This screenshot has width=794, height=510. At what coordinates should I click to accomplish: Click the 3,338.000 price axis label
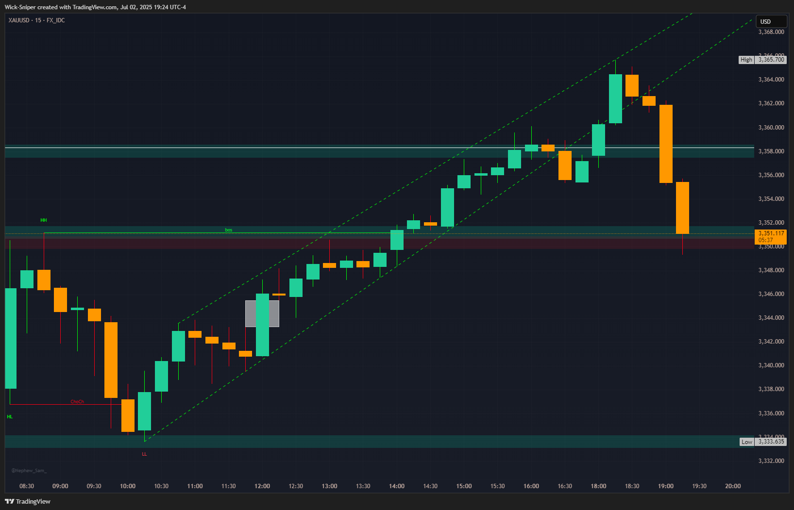click(771, 389)
